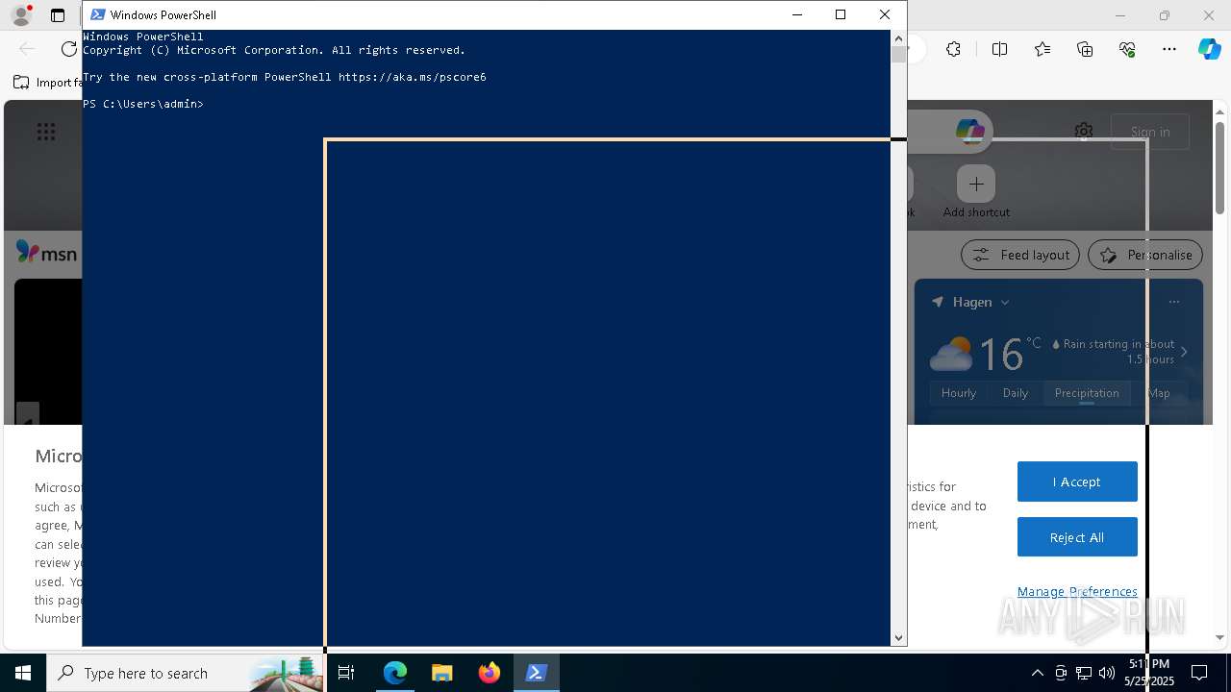Open Manage Preferences link
Viewport: 1231px width, 692px height.
[1077, 591]
